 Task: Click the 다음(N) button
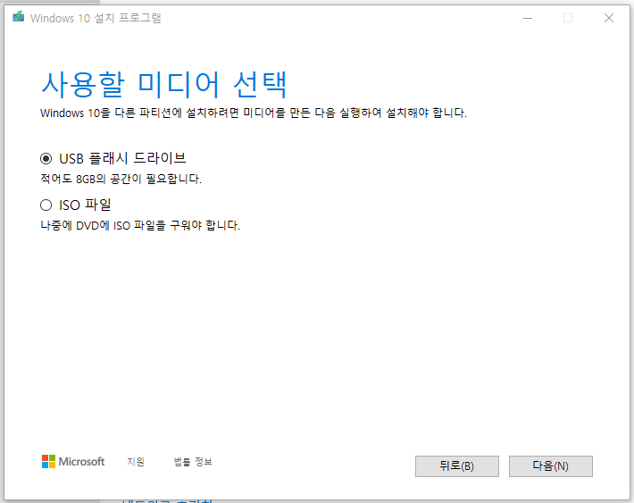pyautogui.click(x=551, y=466)
